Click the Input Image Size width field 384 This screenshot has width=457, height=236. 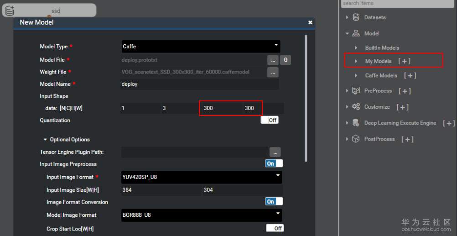161,190
